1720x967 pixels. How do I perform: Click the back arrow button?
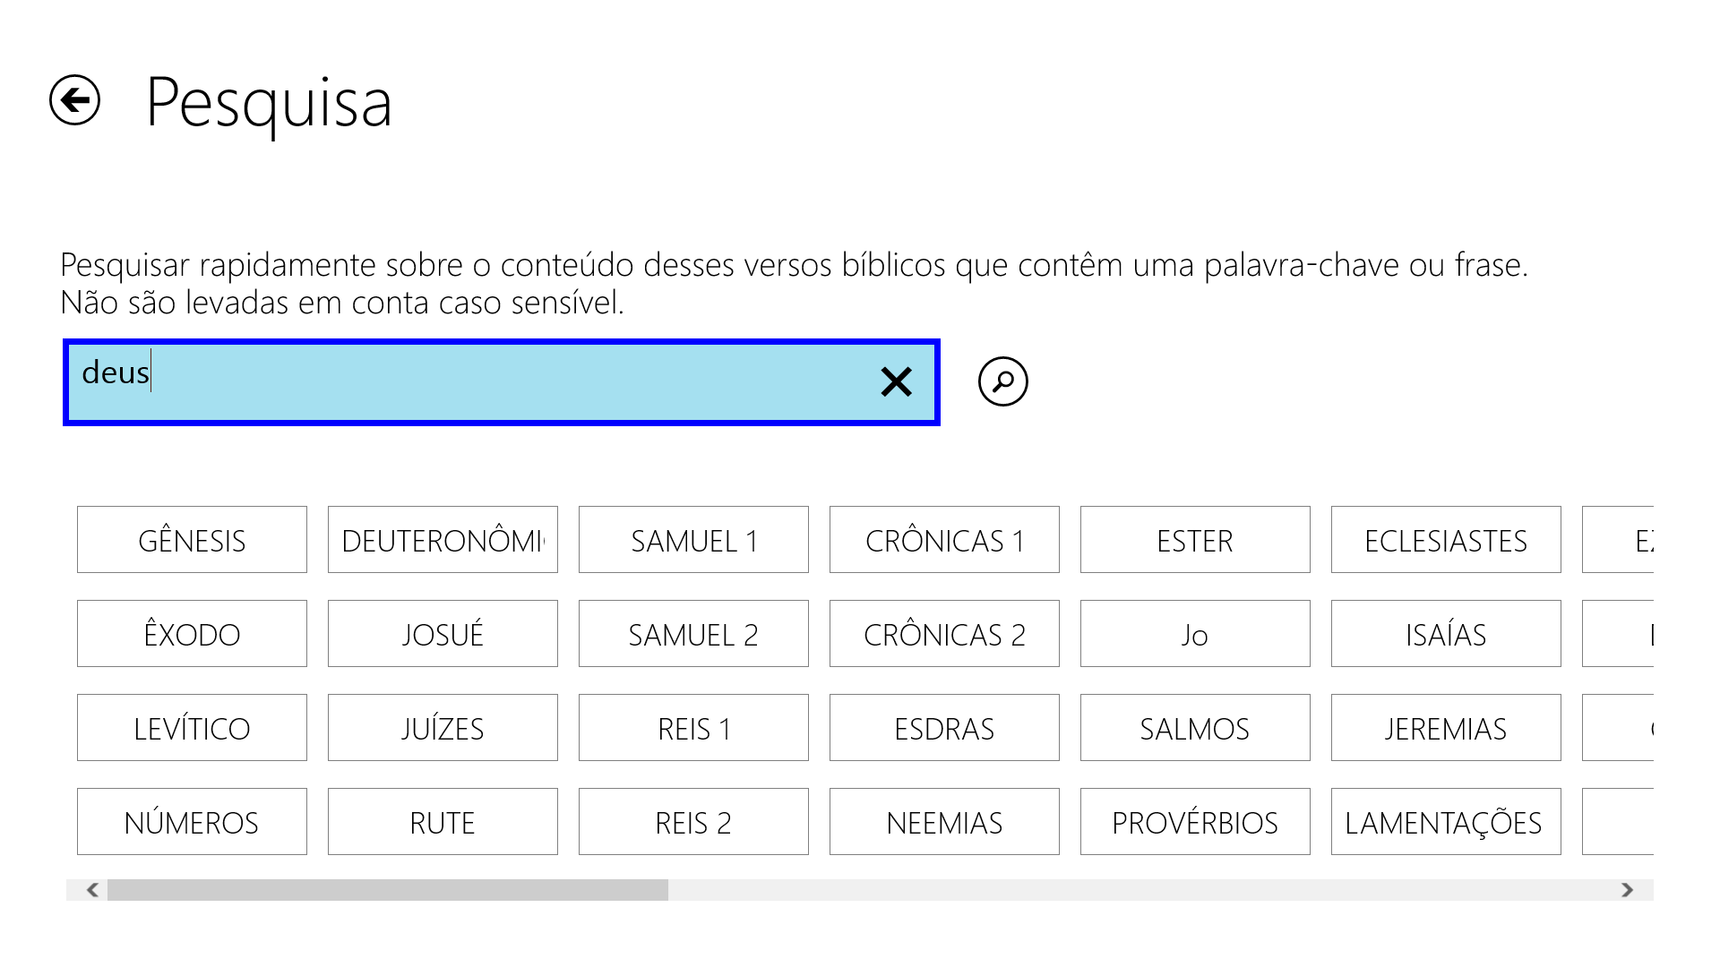[74, 100]
